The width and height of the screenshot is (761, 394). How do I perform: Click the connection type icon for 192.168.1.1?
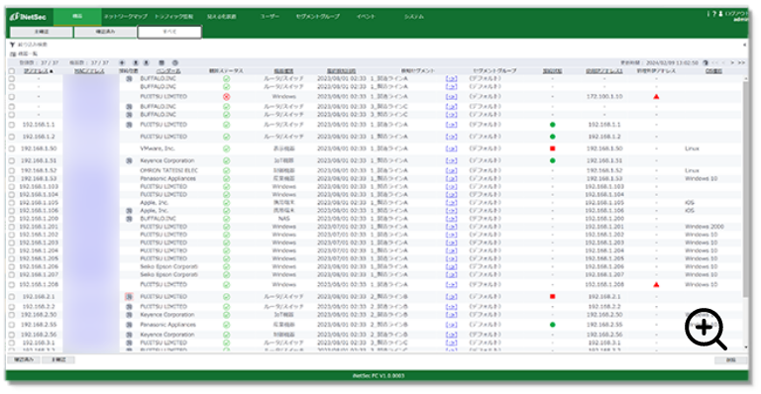coord(129,125)
